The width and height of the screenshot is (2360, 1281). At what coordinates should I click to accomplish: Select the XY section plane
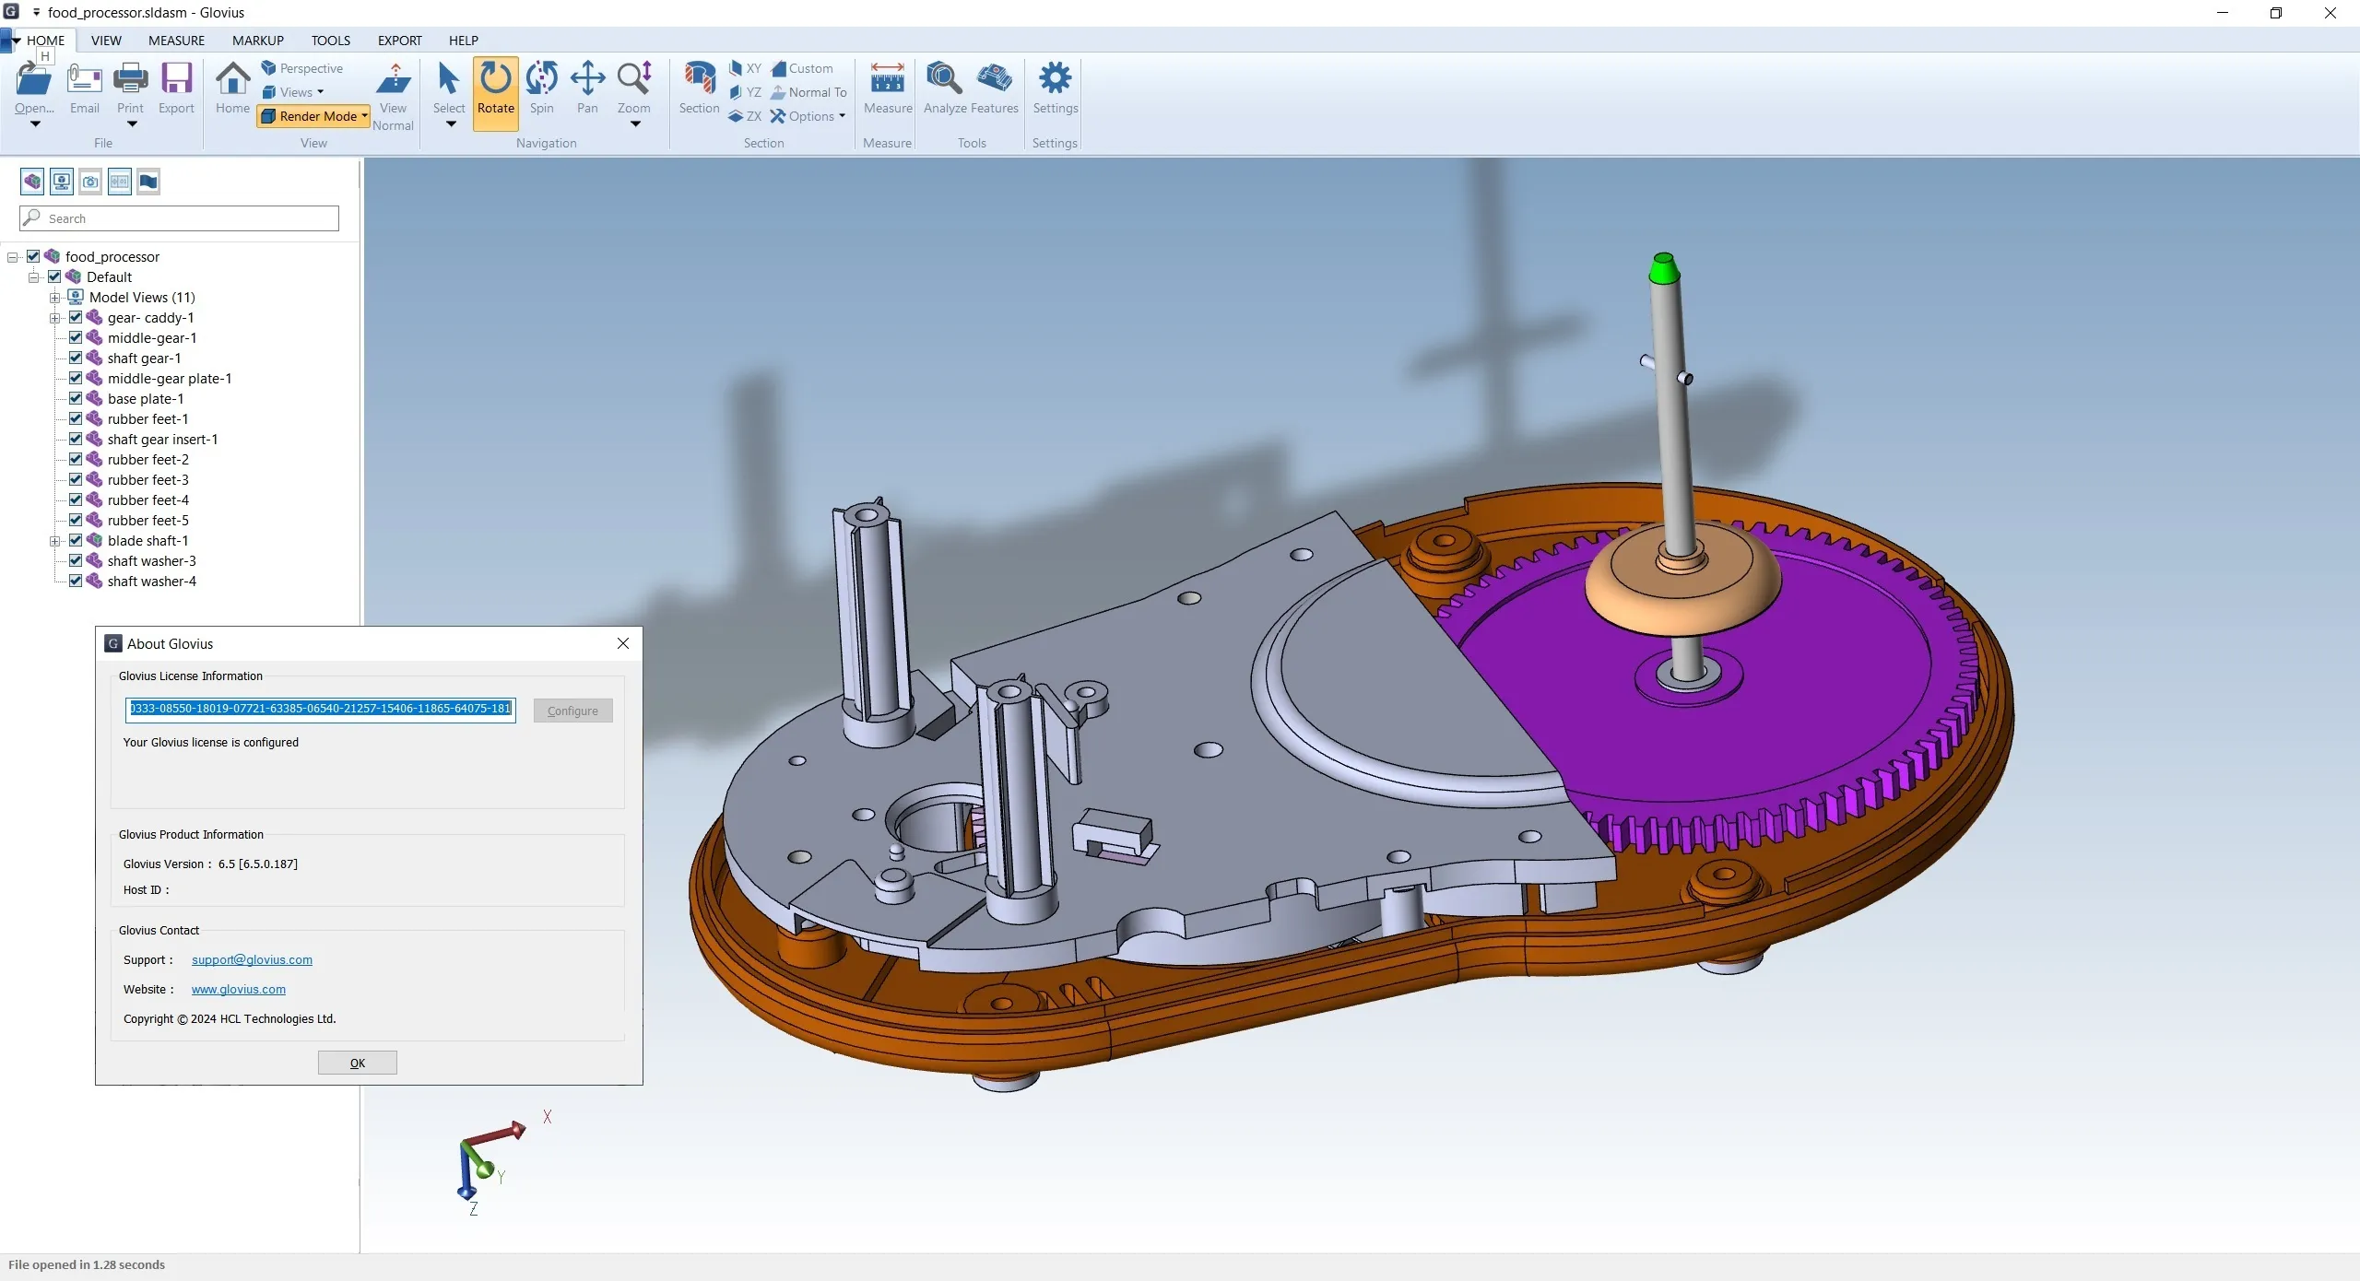pos(745,68)
